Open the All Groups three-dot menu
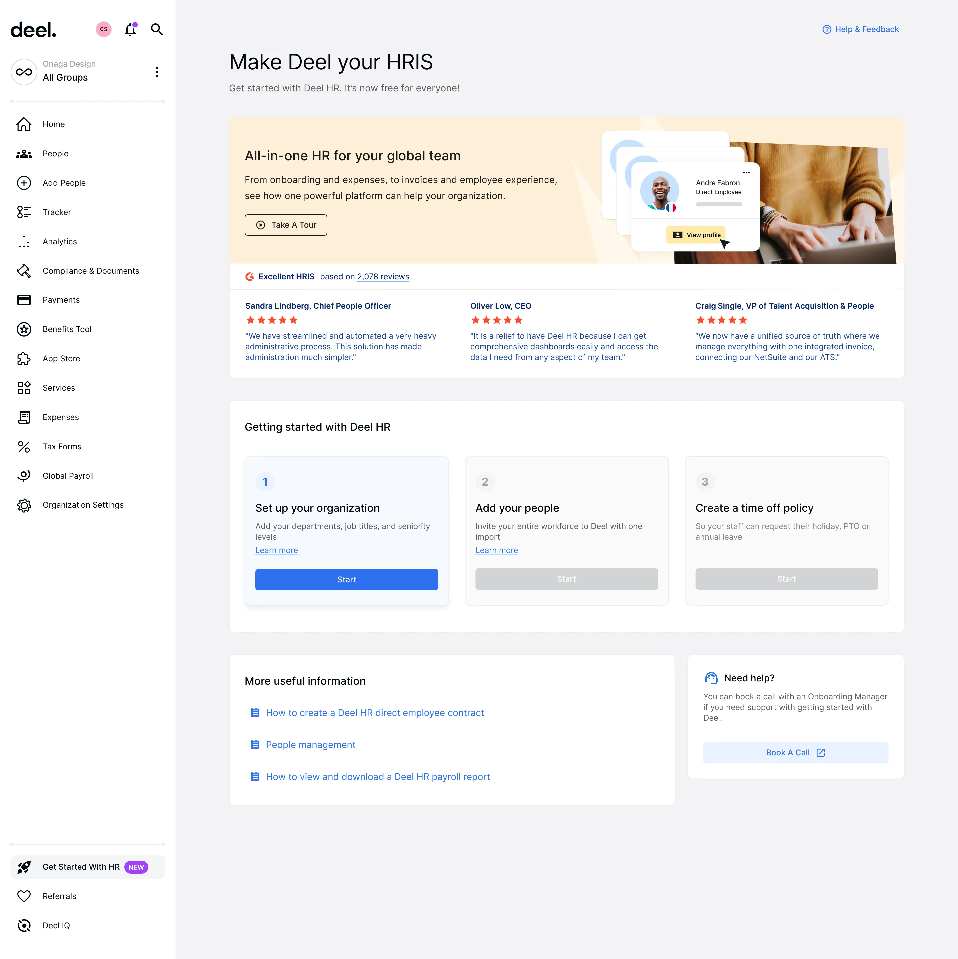The width and height of the screenshot is (958, 959). coord(157,72)
